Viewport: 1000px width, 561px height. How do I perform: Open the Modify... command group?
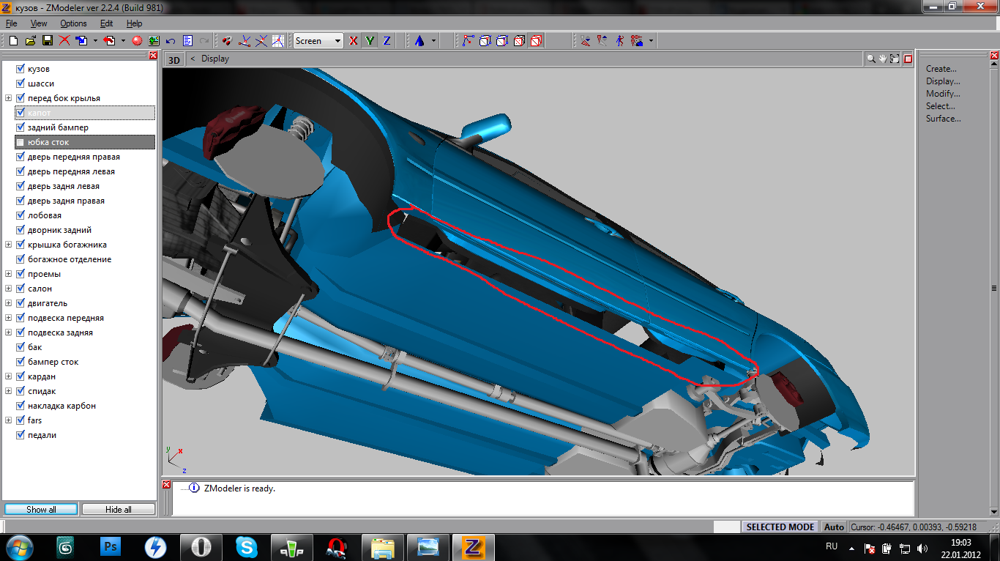pos(942,94)
